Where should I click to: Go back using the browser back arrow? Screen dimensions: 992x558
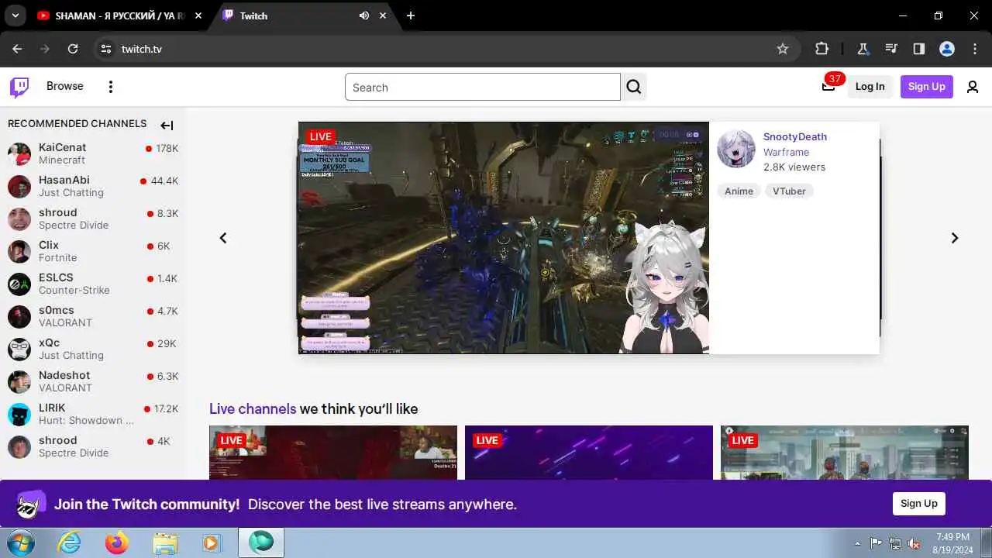tap(17, 49)
